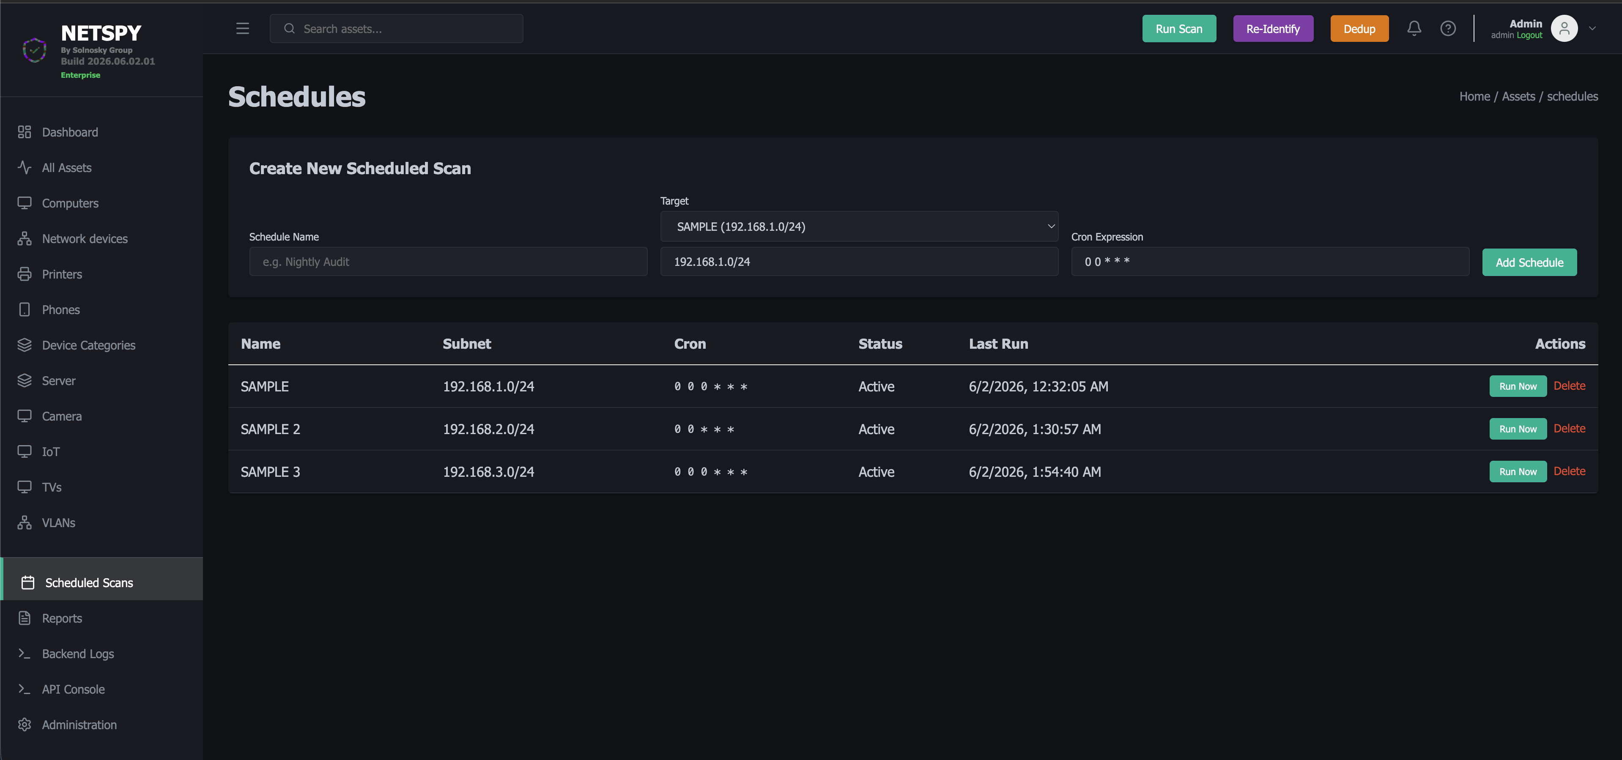Run the SAMPLE 3 schedule now
The image size is (1622, 760).
pos(1518,472)
